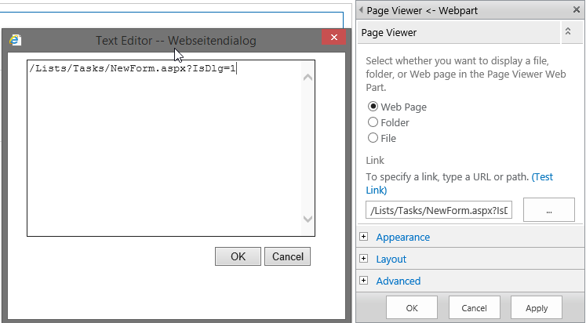Expand the Appearance section plus icon
The height and width of the screenshot is (323, 586).
click(x=363, y=237)
